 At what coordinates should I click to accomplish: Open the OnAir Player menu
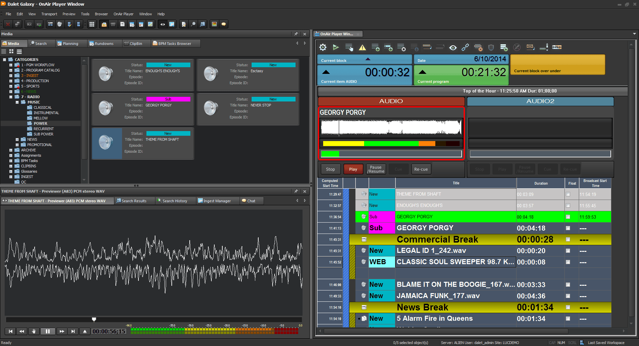(x=123, y=14)
